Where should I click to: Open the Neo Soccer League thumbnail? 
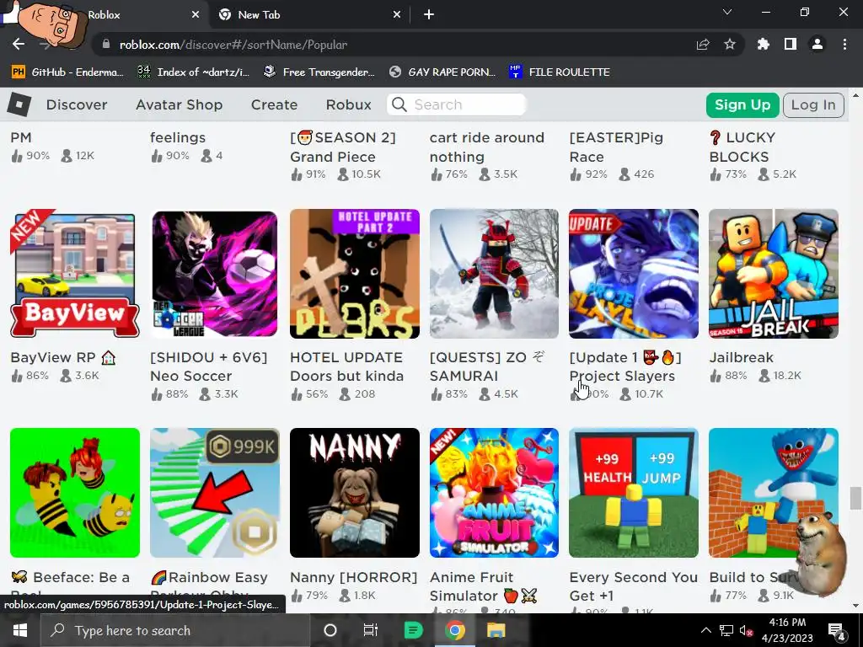tap(215, 274)
